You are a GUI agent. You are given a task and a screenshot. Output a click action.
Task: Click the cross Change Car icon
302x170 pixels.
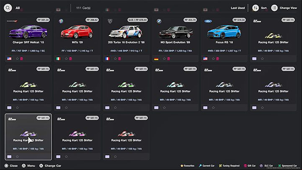(41, 165)
